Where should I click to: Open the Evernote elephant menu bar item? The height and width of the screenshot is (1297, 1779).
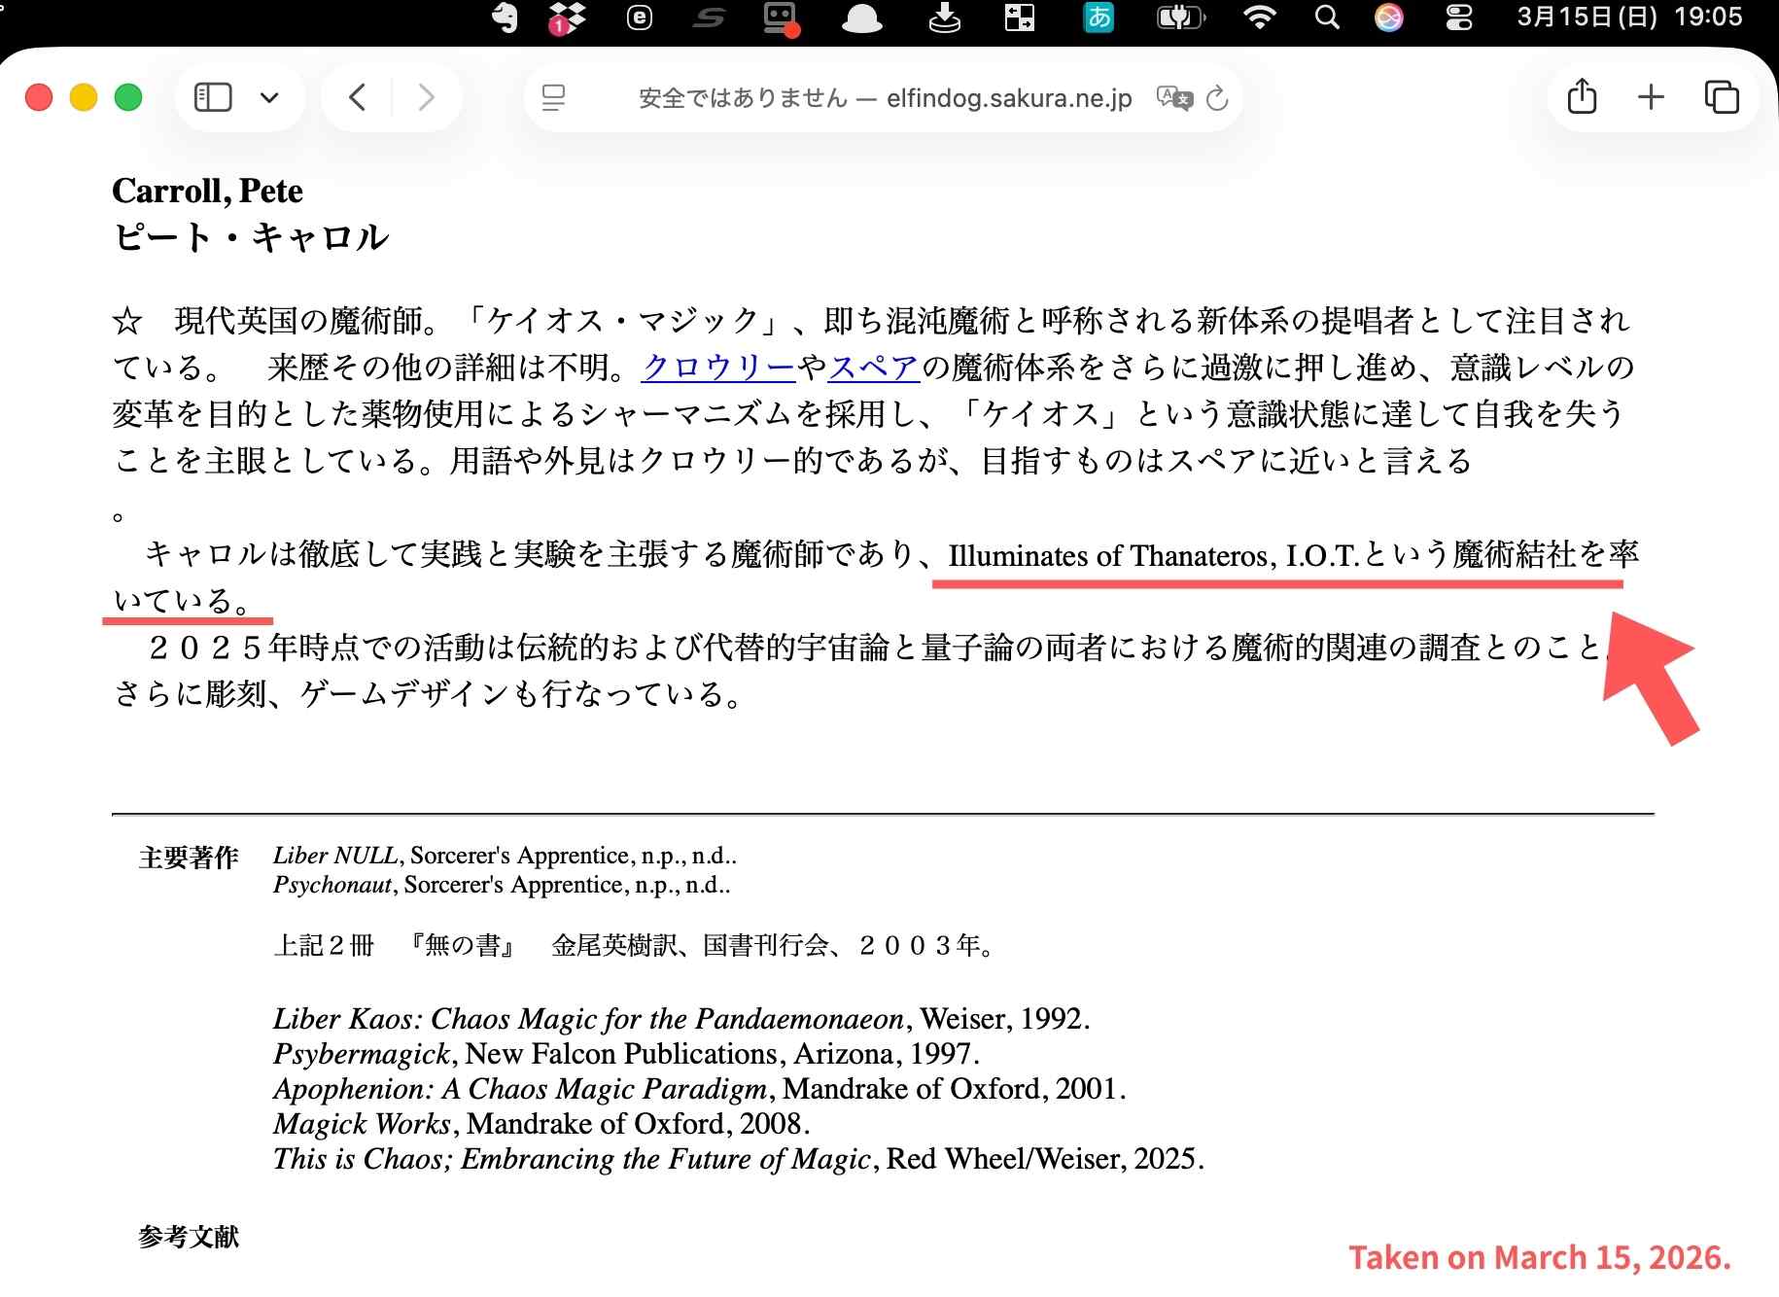tap(505, 18)
